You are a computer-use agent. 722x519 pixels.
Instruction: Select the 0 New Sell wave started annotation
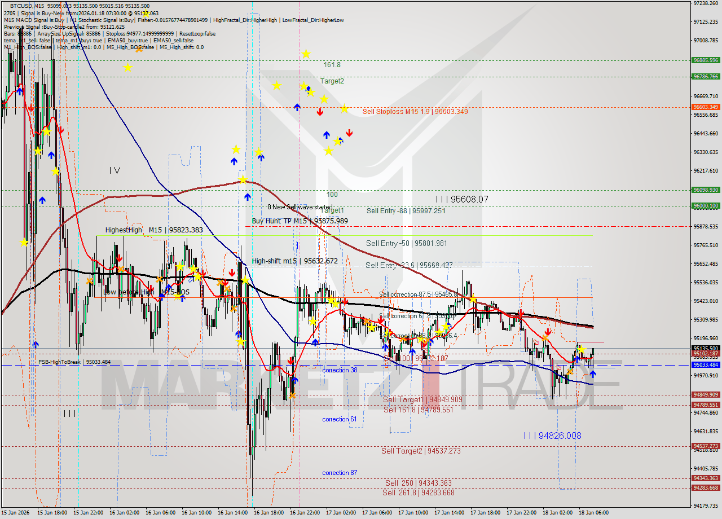pos(298,208)
